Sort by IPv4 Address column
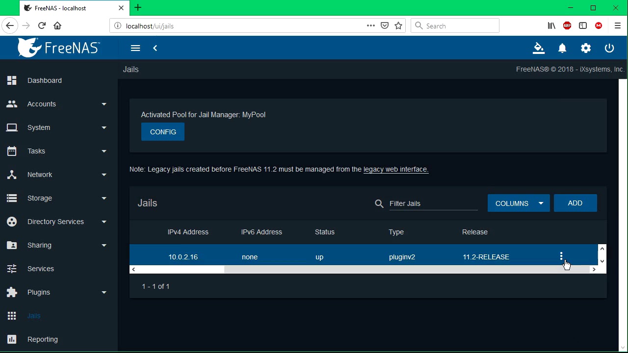The width and height of the screenshot is (628, 353). tap(188, 232)
